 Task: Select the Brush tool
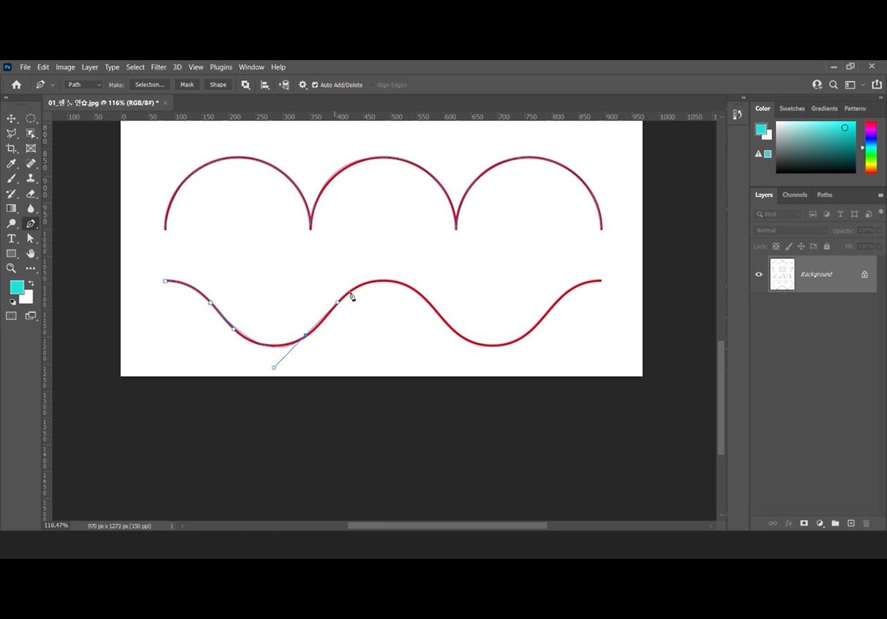click(x=11, y=179)
